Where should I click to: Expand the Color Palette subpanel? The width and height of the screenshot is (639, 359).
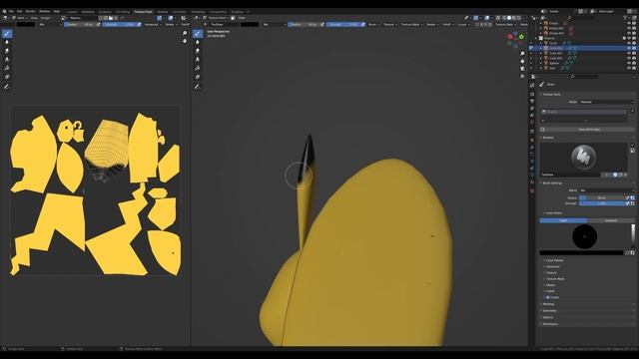[555, 260]
